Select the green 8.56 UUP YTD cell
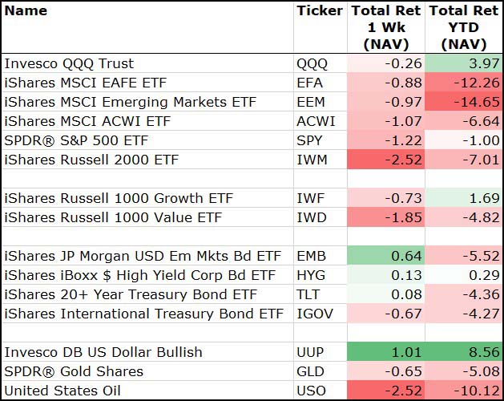Viewport: 504px width, 401px height. click(463, 352)
